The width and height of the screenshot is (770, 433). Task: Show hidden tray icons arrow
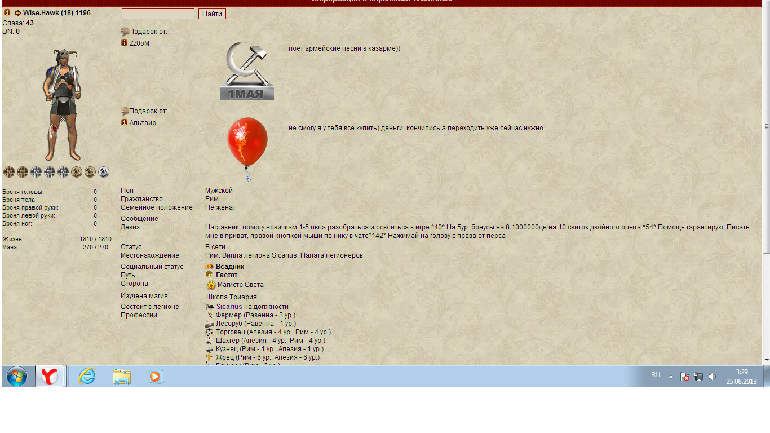pyautogui.click(x=671, y=376)
